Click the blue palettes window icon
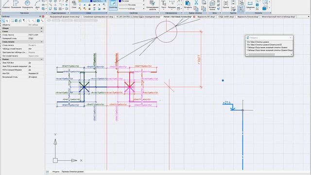The height and width of the screenshot is (175, 311). 264,8
